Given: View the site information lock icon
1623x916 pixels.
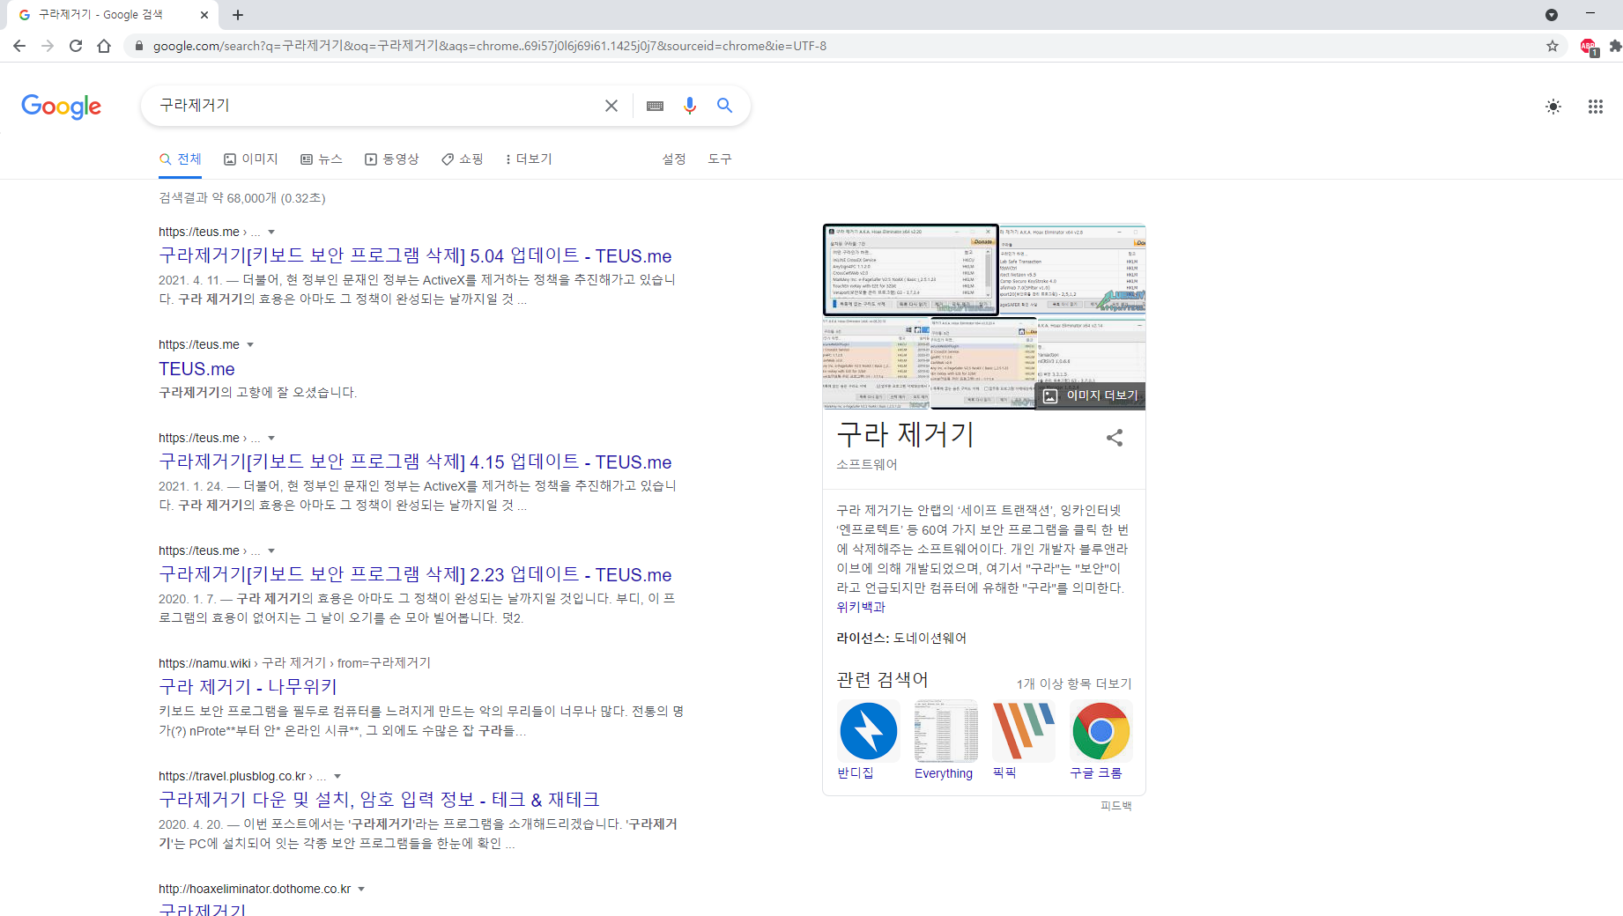Looking at the screenshot, I should point(138,46).
